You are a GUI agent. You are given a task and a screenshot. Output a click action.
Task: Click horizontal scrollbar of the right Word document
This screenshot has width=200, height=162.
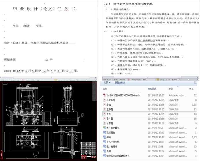148,77
